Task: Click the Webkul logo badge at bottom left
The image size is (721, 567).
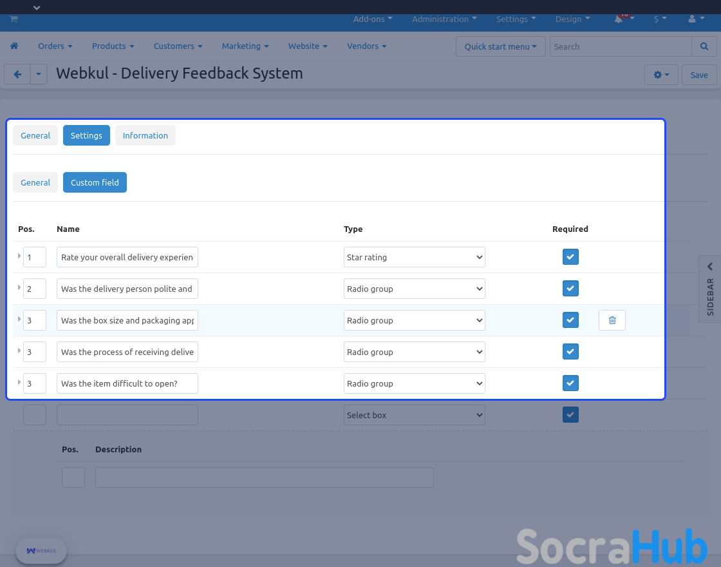Action: click(x=41, y=550)
